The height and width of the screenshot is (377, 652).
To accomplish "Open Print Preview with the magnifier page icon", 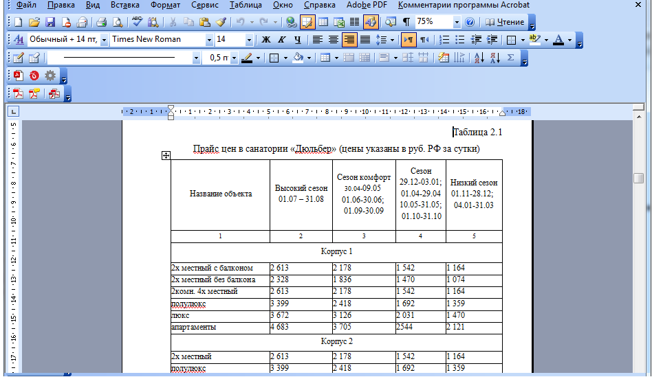I will coord(118,22).
